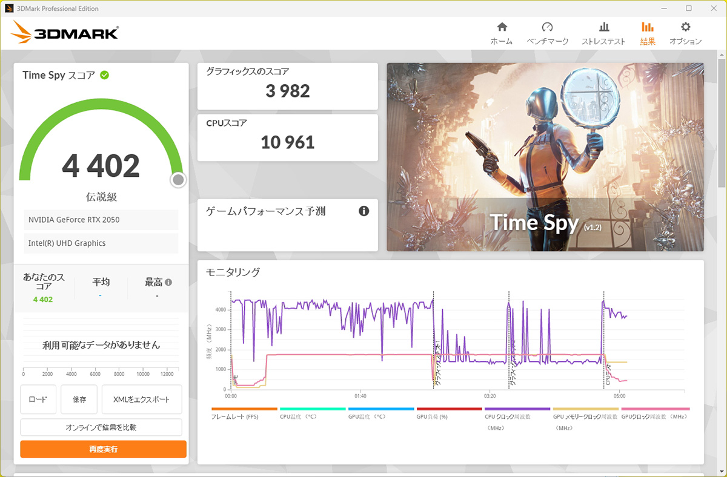Click the Time Spy artwork thumbnail
Viewport: 727px width, 477px height.
pyautogui.click(x=545, y=157)
